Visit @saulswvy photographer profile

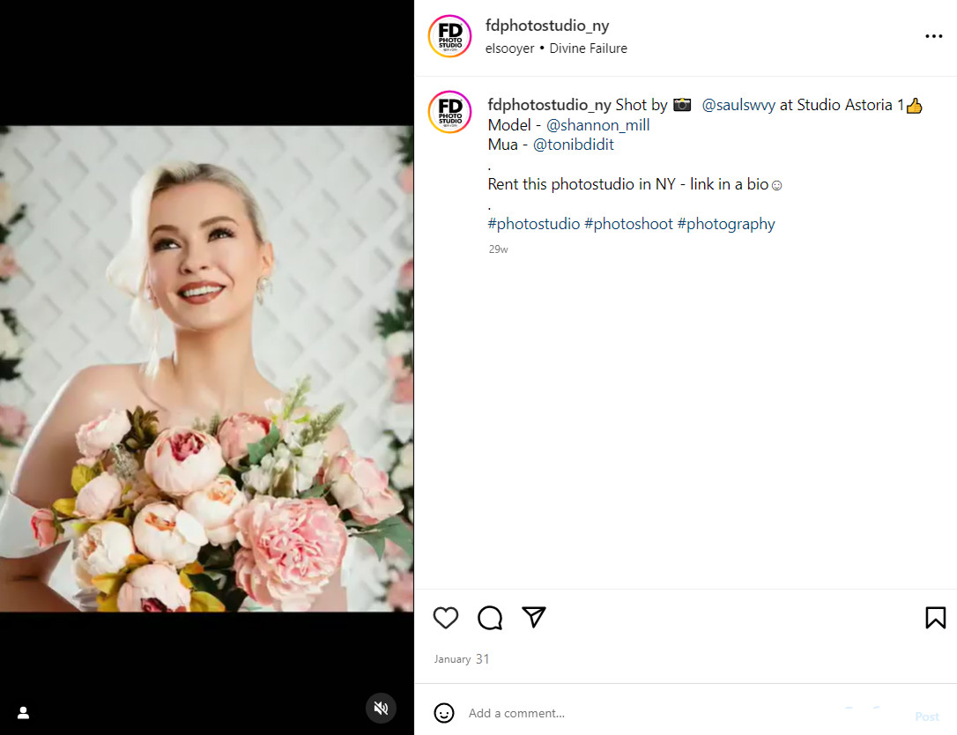tap(738, 105)
